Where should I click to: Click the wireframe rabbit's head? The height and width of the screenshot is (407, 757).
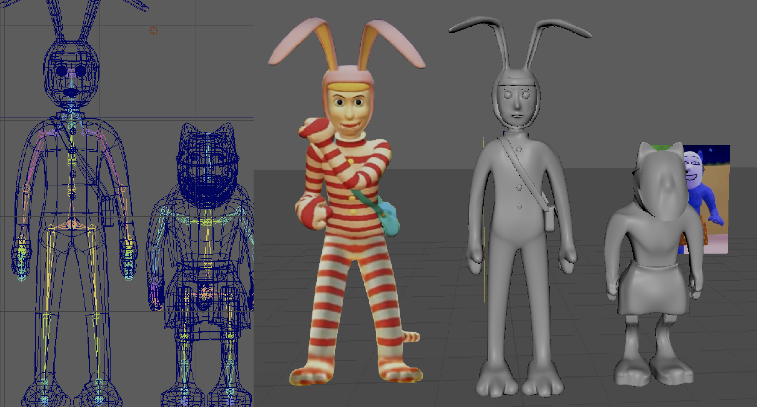tap(71, 74)
